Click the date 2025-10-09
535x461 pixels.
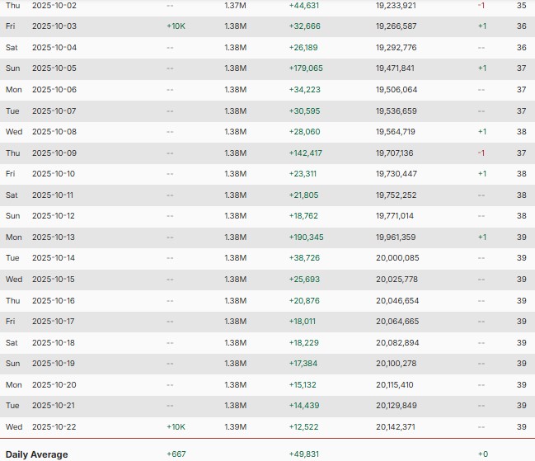[54, 153]
